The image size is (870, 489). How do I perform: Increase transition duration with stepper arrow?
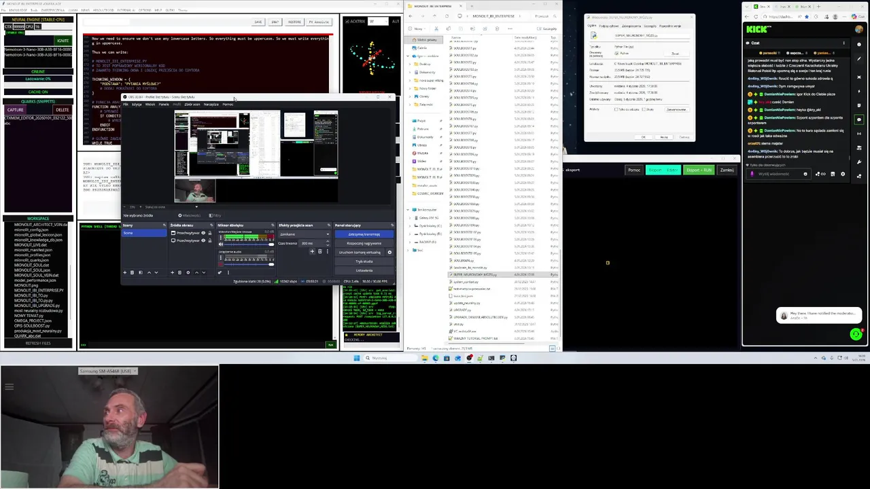click(x=328, y=241)
